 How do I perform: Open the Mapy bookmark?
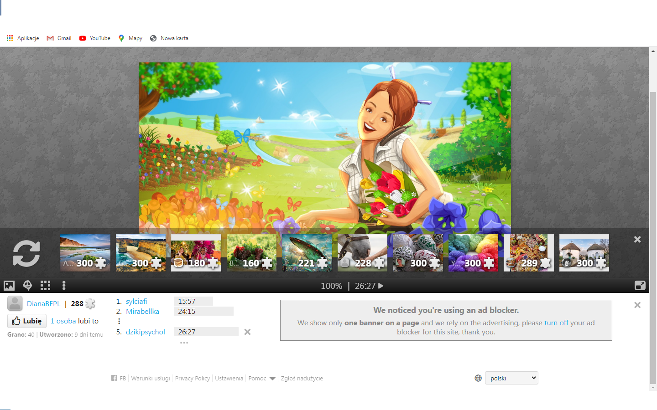(130, 38)
